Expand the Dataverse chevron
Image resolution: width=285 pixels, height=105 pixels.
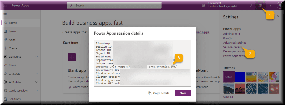(x=36, y=57)
